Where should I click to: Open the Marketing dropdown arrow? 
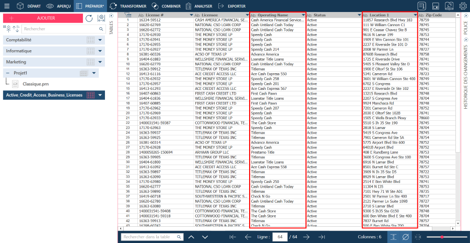click(x=100, y=62)
